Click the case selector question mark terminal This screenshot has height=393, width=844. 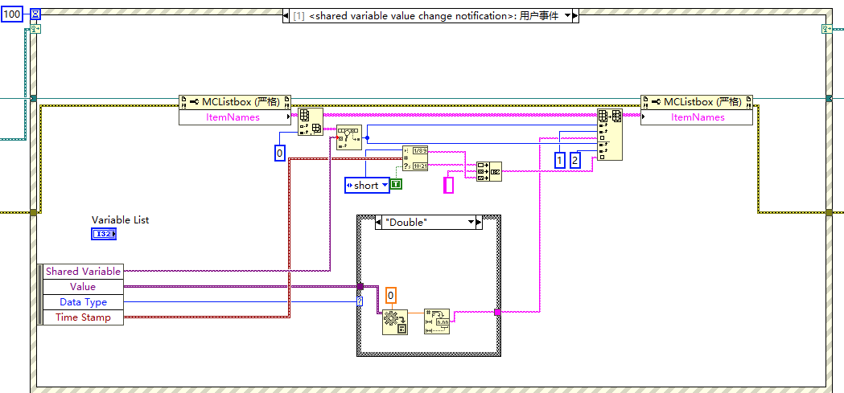point(360,302)
